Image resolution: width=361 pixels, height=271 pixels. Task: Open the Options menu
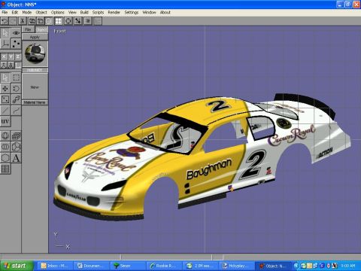point(58,12)
